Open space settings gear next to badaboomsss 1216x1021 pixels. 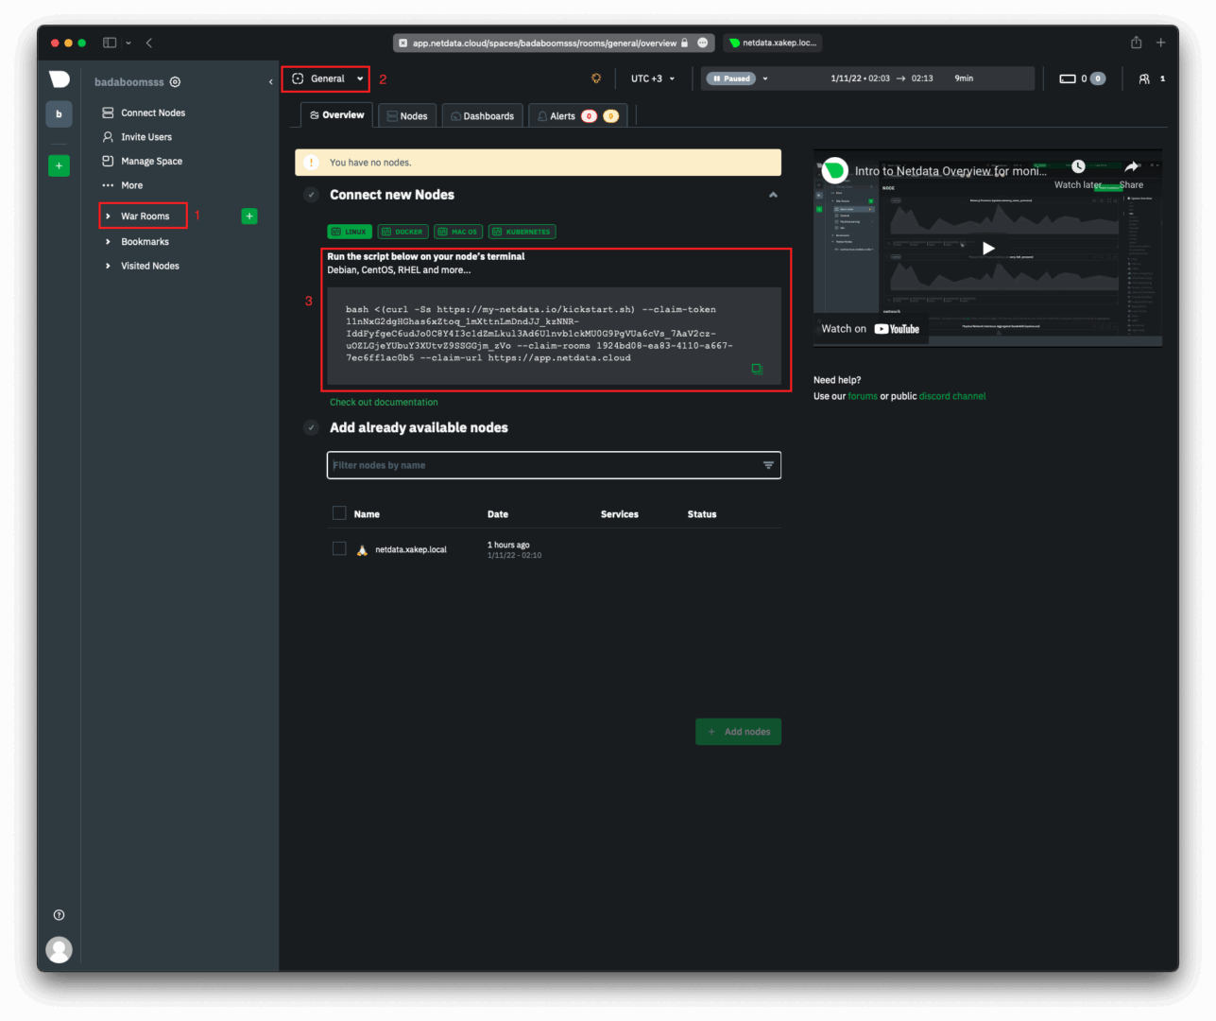click(x=175, y=82)
